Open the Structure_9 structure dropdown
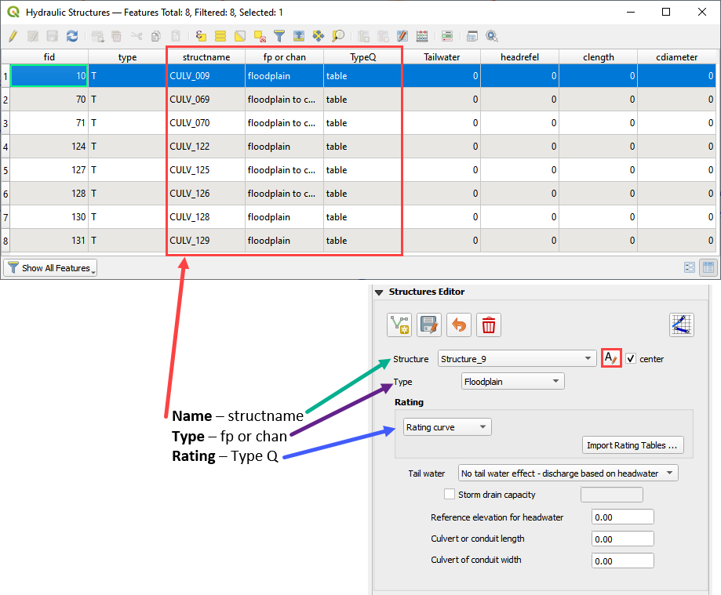 517,359
